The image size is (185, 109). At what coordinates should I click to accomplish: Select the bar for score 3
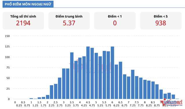click(64, 84)
